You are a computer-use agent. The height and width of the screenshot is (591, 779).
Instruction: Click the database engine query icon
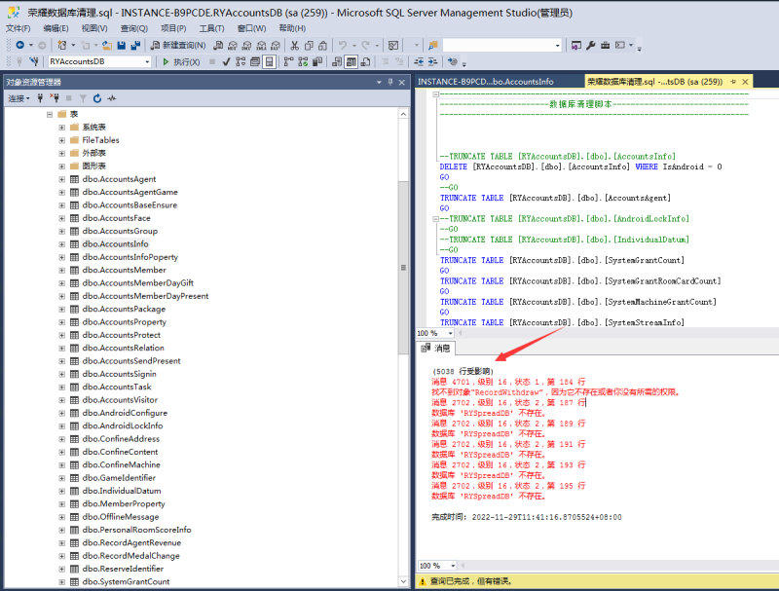click(218, 45)
